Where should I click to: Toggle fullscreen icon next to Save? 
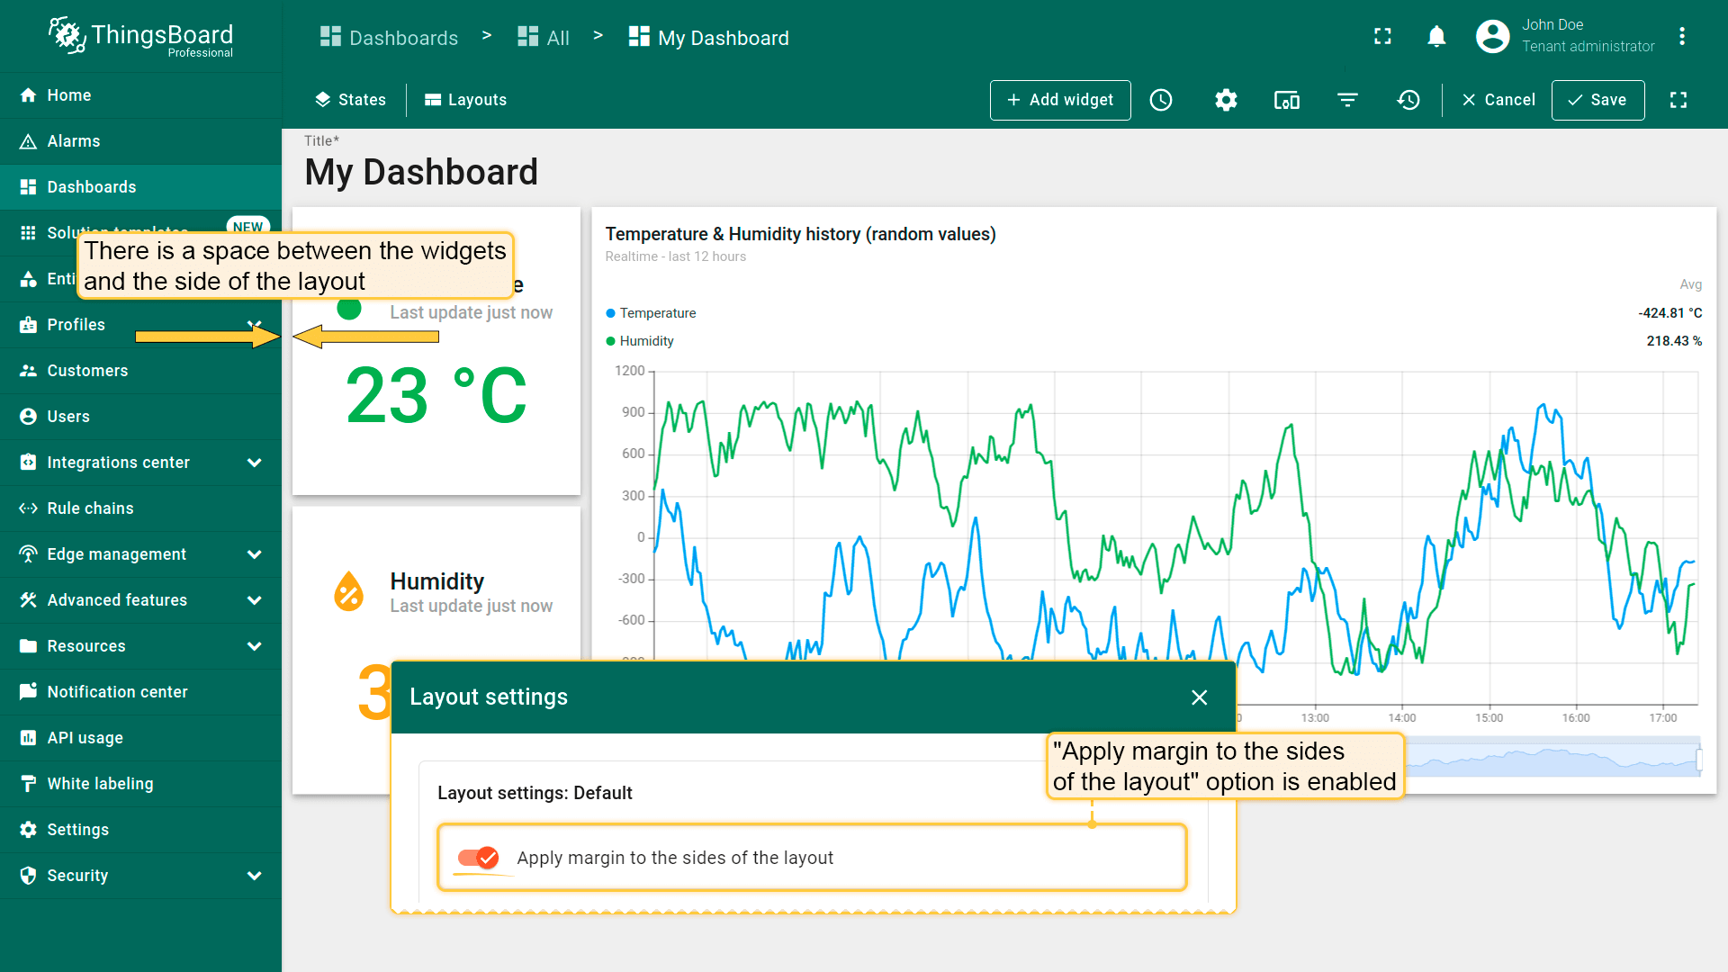tap(1678, 100)
